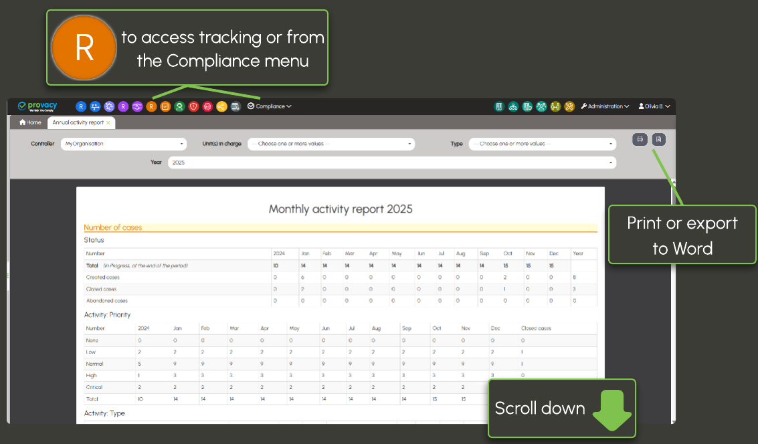Click the teal people group icon
The width and height of the screenshot is (758, 444).
541,106
